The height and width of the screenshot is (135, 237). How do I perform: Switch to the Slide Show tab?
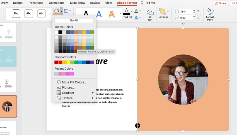(x=78, y=3)
